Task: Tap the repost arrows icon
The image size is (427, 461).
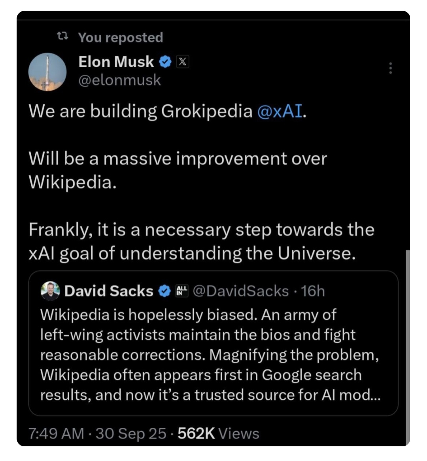Action: tap(62, 37)
